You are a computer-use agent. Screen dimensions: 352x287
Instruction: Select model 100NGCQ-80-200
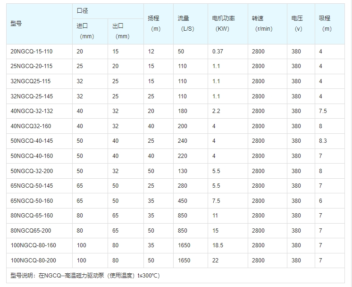pyautogui.click(x=33, y=260)
